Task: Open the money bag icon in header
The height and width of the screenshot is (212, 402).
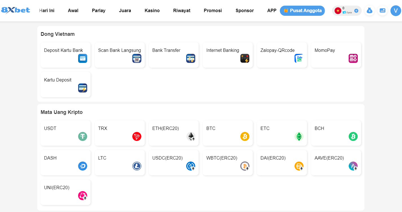Action: (369, 11)
